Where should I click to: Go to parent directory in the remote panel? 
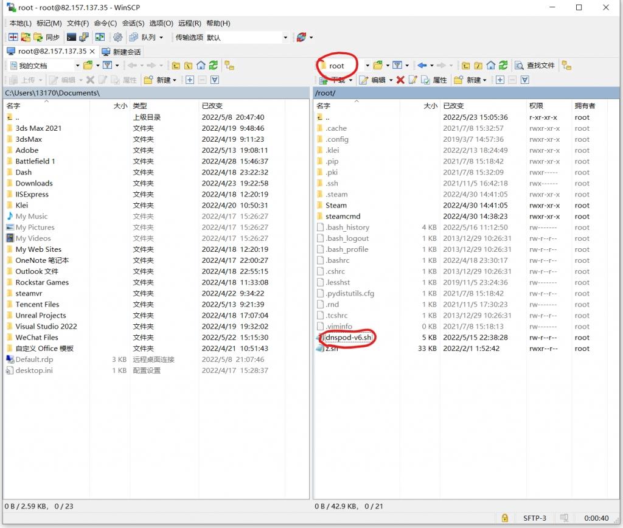[x=466, y=66]
